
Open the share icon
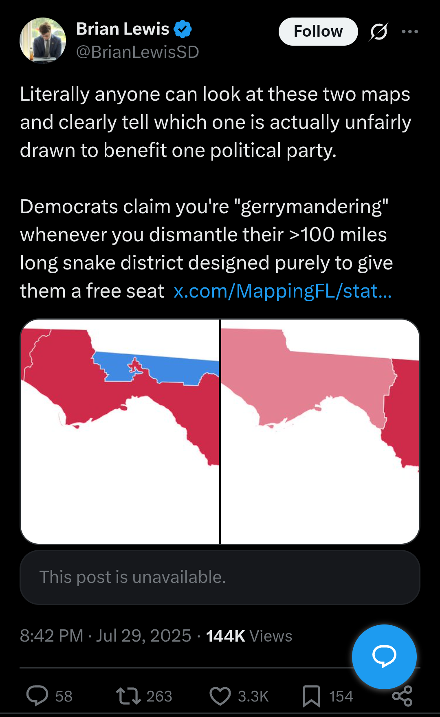[403, 696]
